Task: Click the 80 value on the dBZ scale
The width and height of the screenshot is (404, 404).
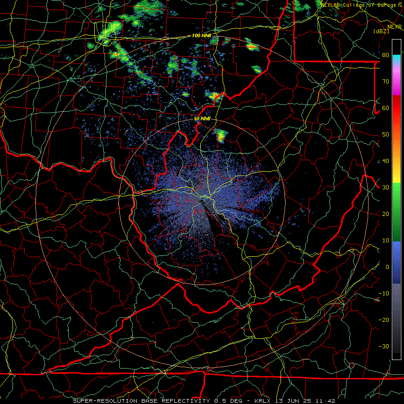Action: 386,55
